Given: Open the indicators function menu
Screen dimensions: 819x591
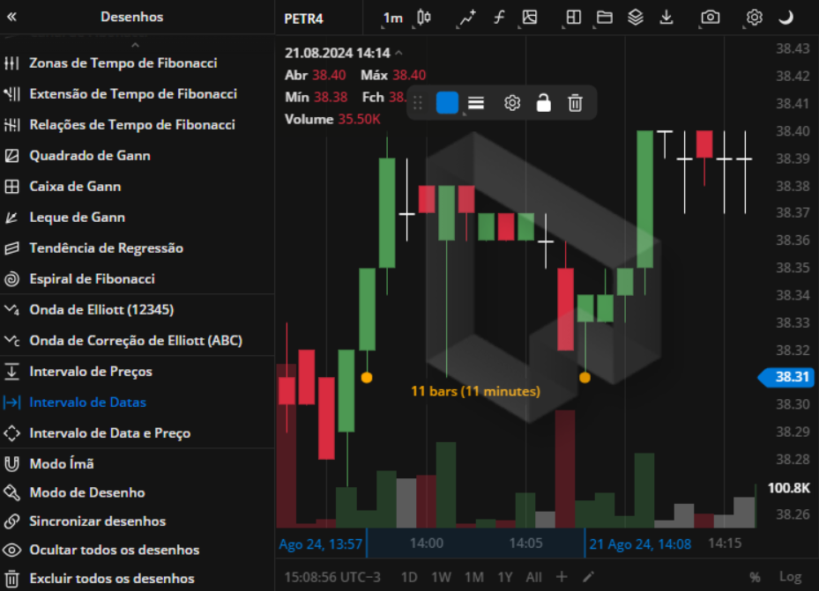Looking at the screenshot, I should (499, 18).
